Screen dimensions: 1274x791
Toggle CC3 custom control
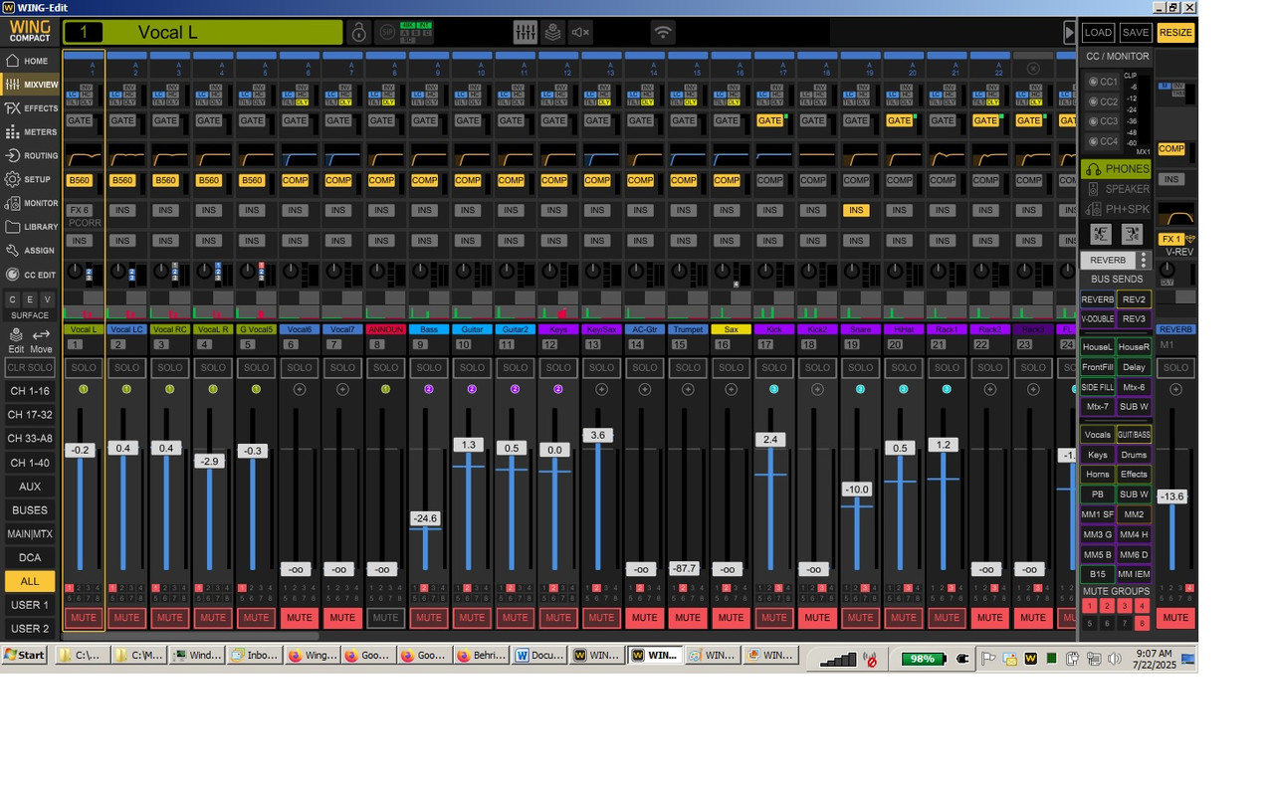click(x=1102, y=121)
